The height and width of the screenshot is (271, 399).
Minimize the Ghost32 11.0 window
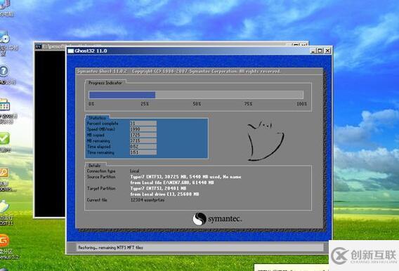coord(313,51)
